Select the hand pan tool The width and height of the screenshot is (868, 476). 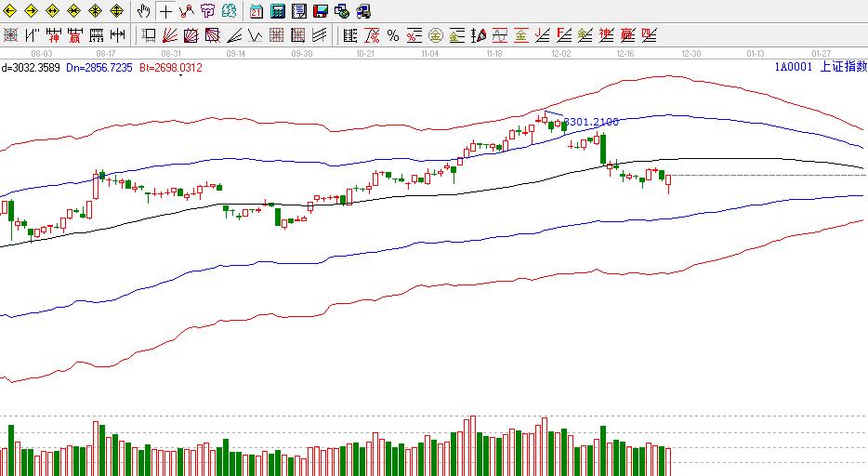pos(143,11)
